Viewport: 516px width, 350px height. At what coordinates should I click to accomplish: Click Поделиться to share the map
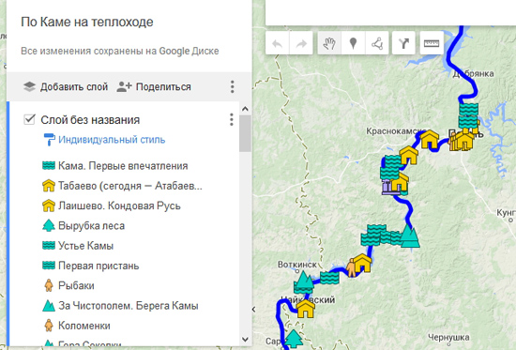pyautogui.click(x=154, y=86)
